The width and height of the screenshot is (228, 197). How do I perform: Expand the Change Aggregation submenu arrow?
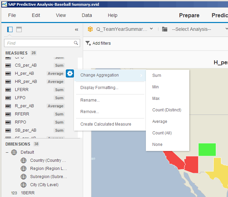(141, 75)
